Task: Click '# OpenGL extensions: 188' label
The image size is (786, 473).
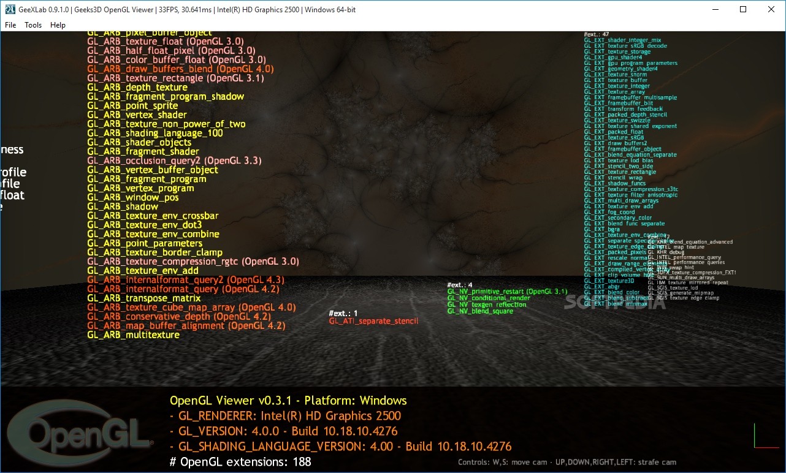Action: point(240,462)
